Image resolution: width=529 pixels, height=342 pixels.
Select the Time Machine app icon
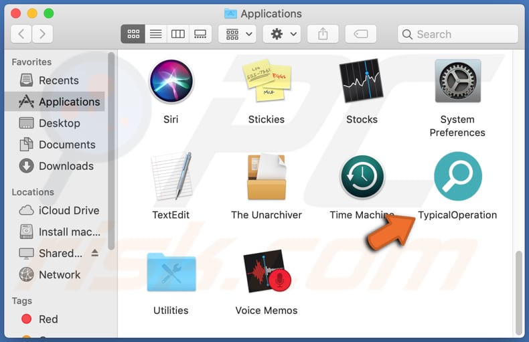tap(362, 177)
